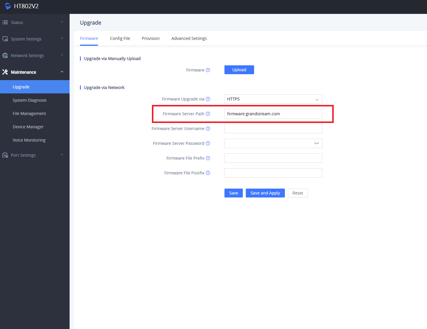Click help icon next to Firmware upload
427x329 pixels.
(208, 70)
